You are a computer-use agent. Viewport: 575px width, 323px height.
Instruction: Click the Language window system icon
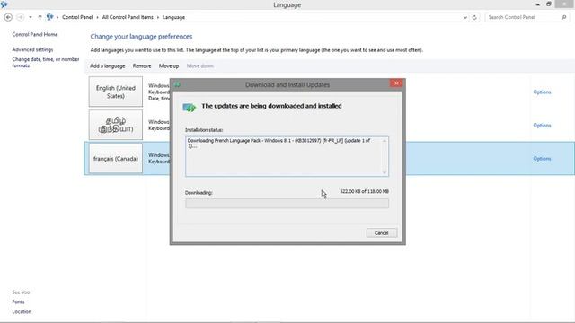(4, 4)
